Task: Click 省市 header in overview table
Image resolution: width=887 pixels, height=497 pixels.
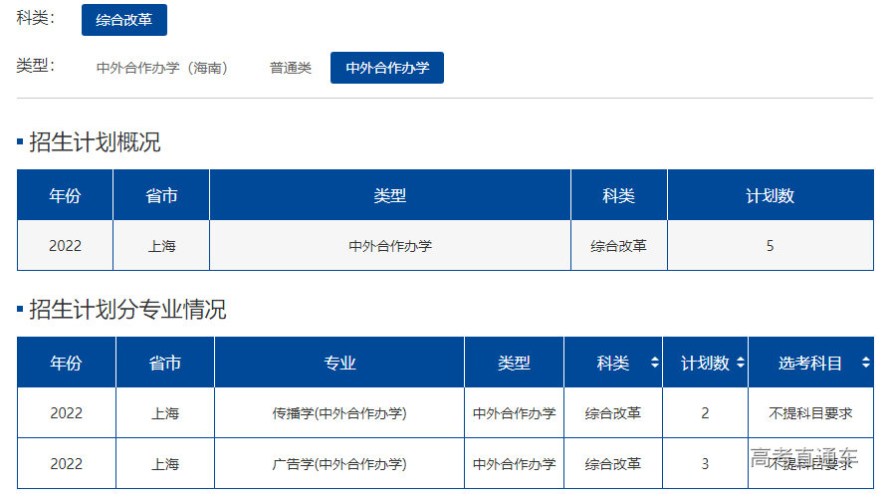Action: click(x=161, y=195)
